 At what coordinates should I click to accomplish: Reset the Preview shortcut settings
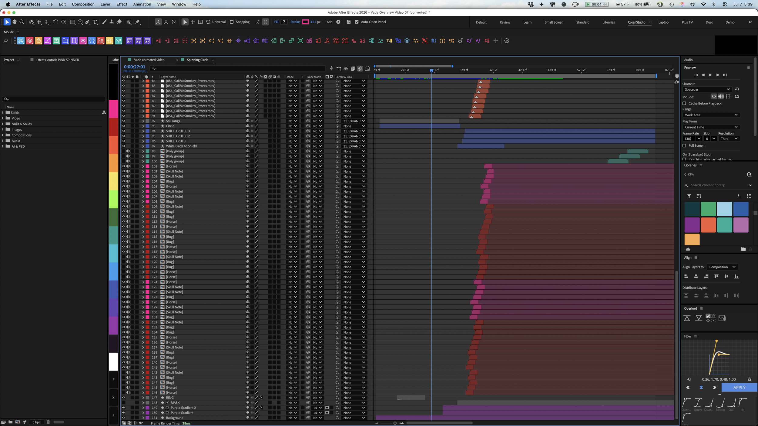[737, 89]
